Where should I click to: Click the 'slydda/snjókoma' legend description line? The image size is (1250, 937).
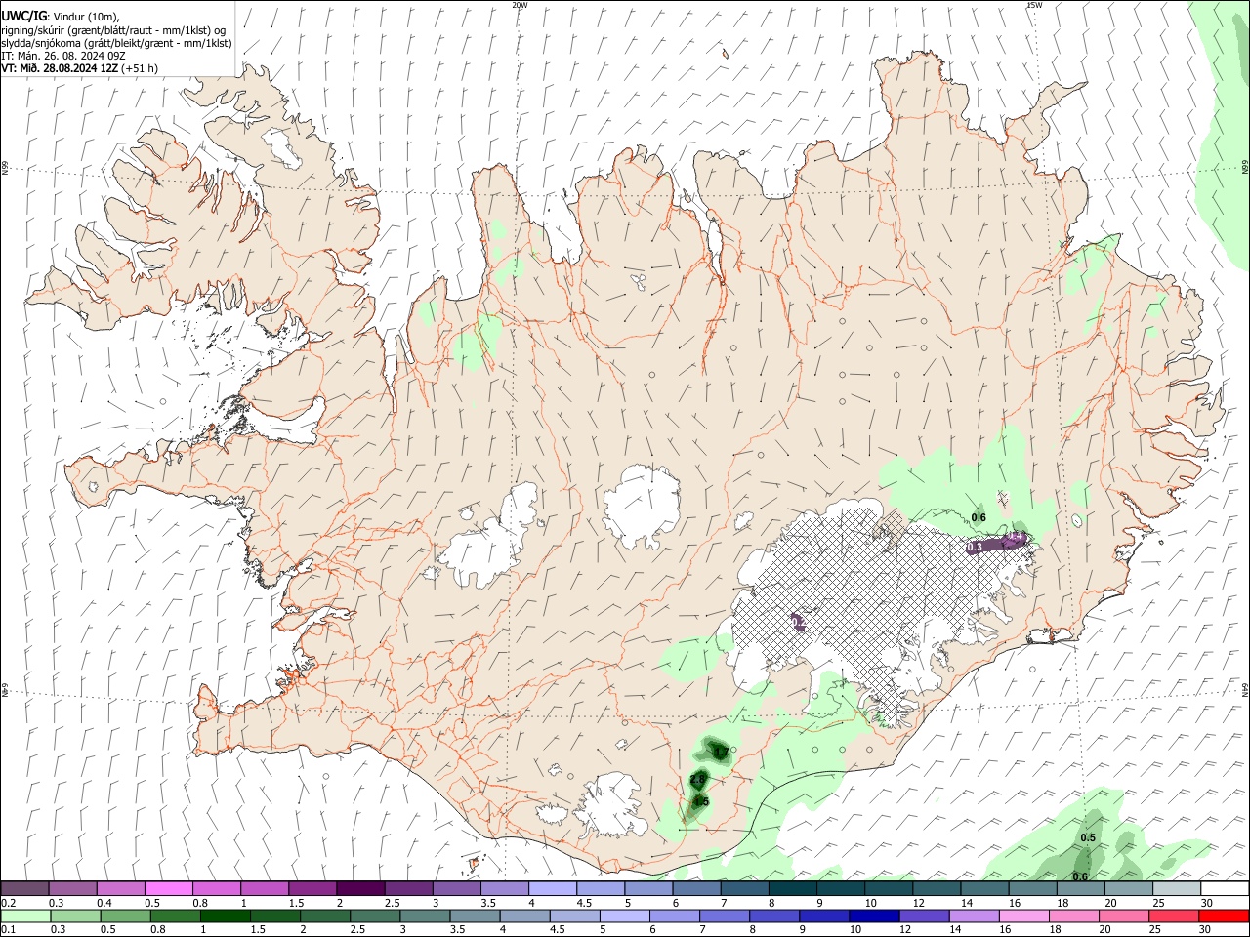(116, 43)
